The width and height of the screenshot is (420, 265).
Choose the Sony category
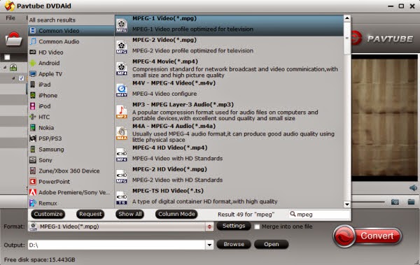71,160
